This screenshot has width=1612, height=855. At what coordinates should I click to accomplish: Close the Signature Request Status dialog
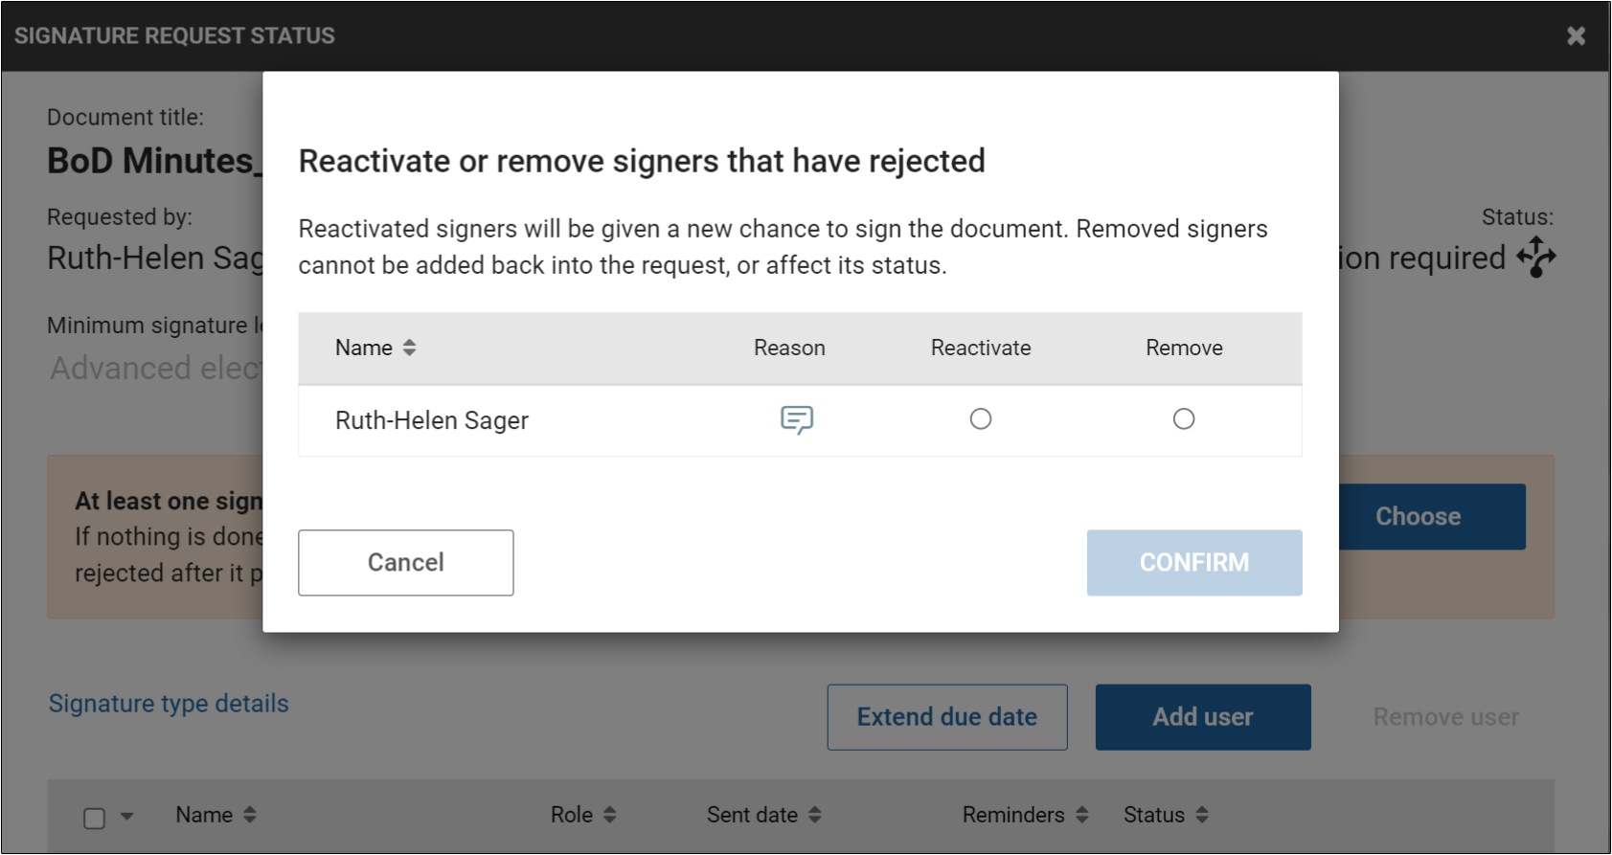point(1577,34)
